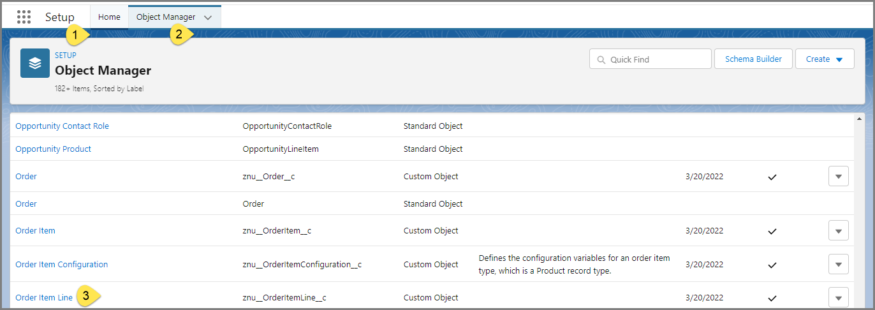Click the Quick Find magnifier icon
Image resolution: width=875 pixels, height=310 pixels.
pyautogui.click(x=601, y=59)
